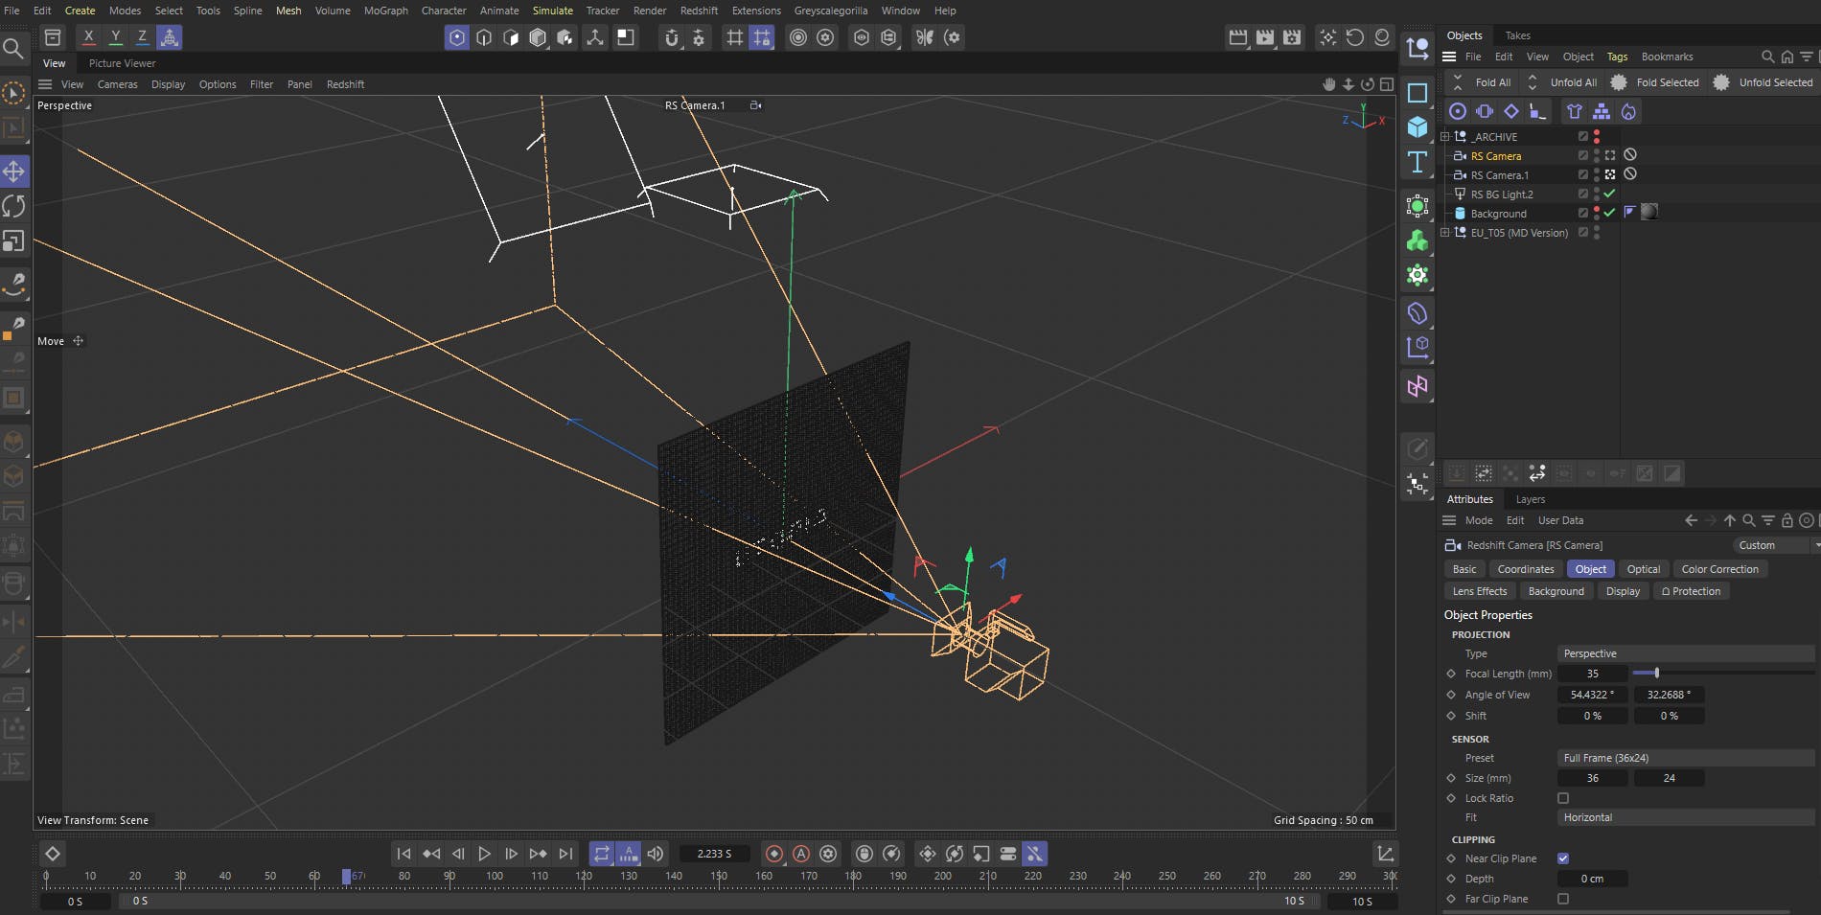
Task: Adjust the Focal Length slider
Action: pos(1656,674)
